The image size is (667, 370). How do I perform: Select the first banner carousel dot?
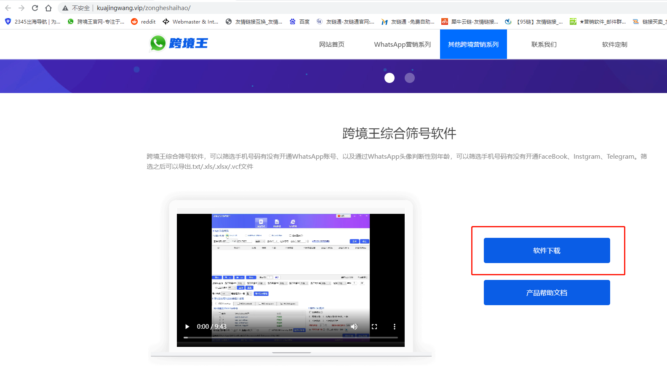[x=390, y=78]
